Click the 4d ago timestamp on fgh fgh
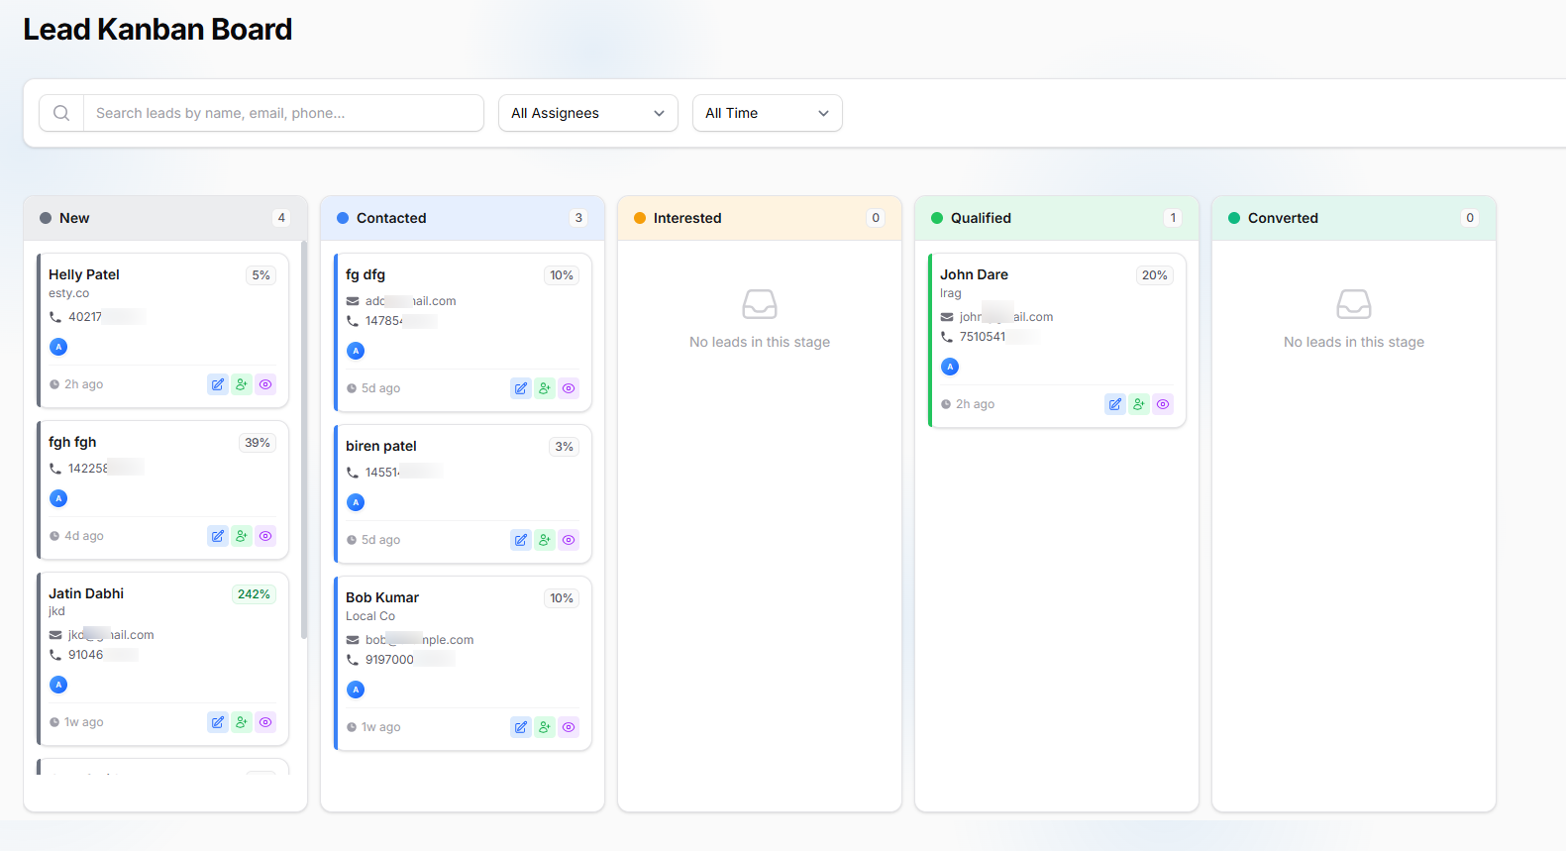 pos(83,536)
